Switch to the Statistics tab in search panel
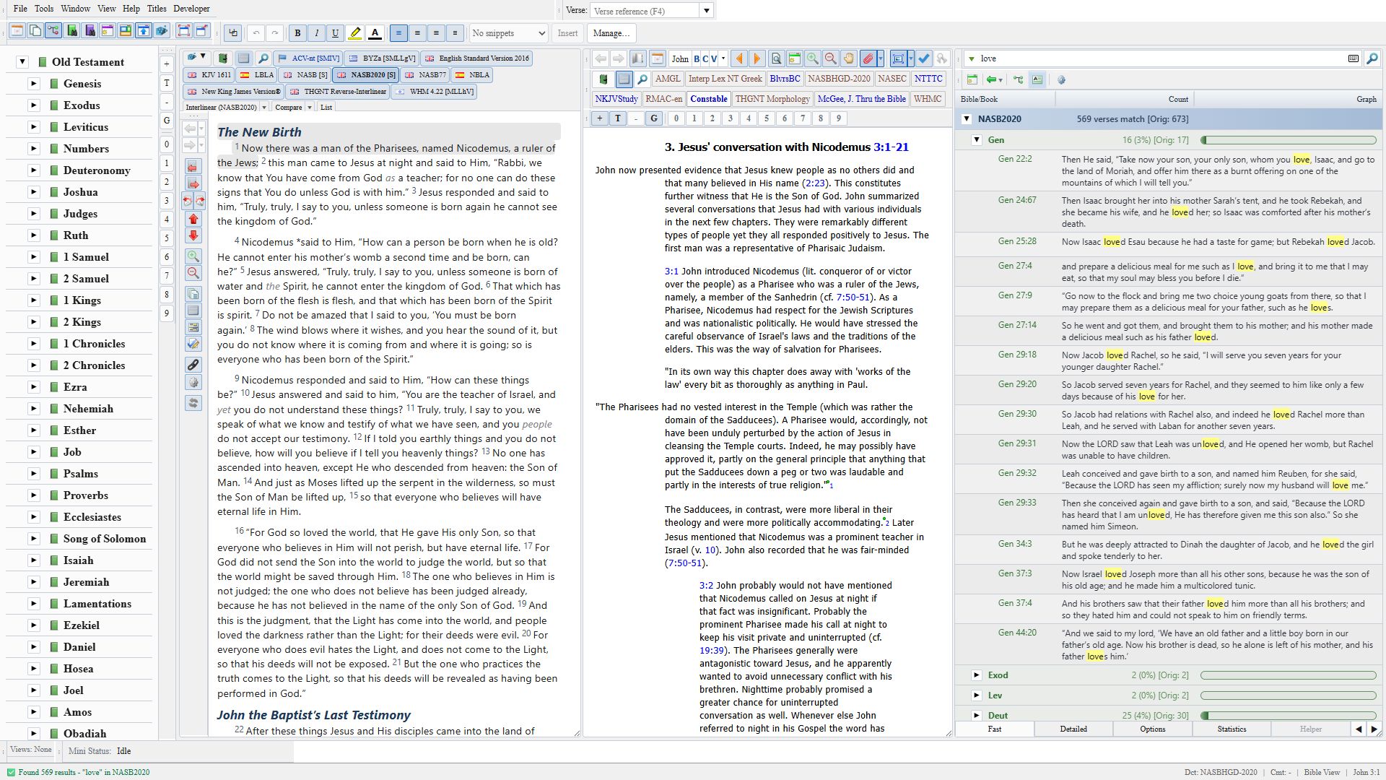 click(1232, 729)
